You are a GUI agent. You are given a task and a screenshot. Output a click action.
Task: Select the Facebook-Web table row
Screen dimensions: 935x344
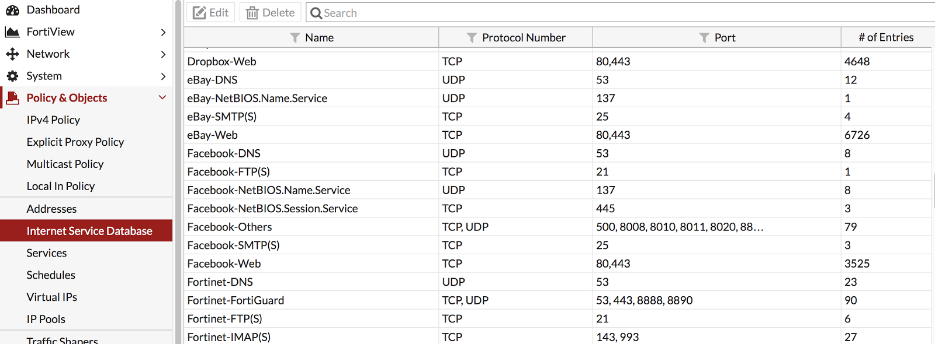(558, 264)
